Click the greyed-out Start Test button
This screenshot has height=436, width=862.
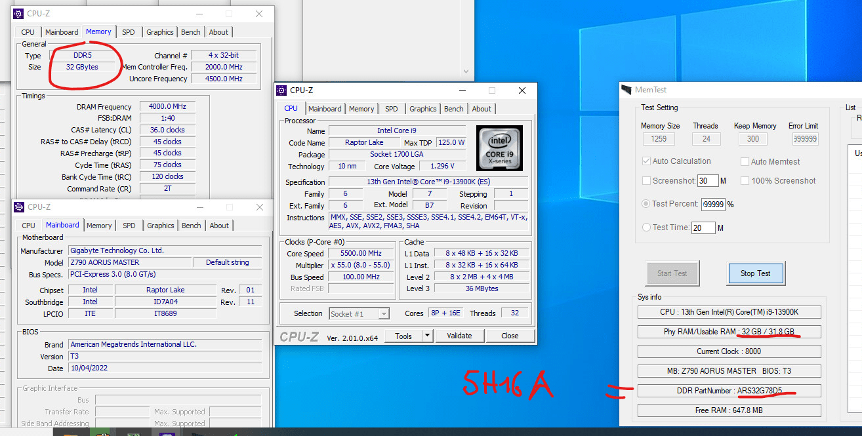point(672,273)
